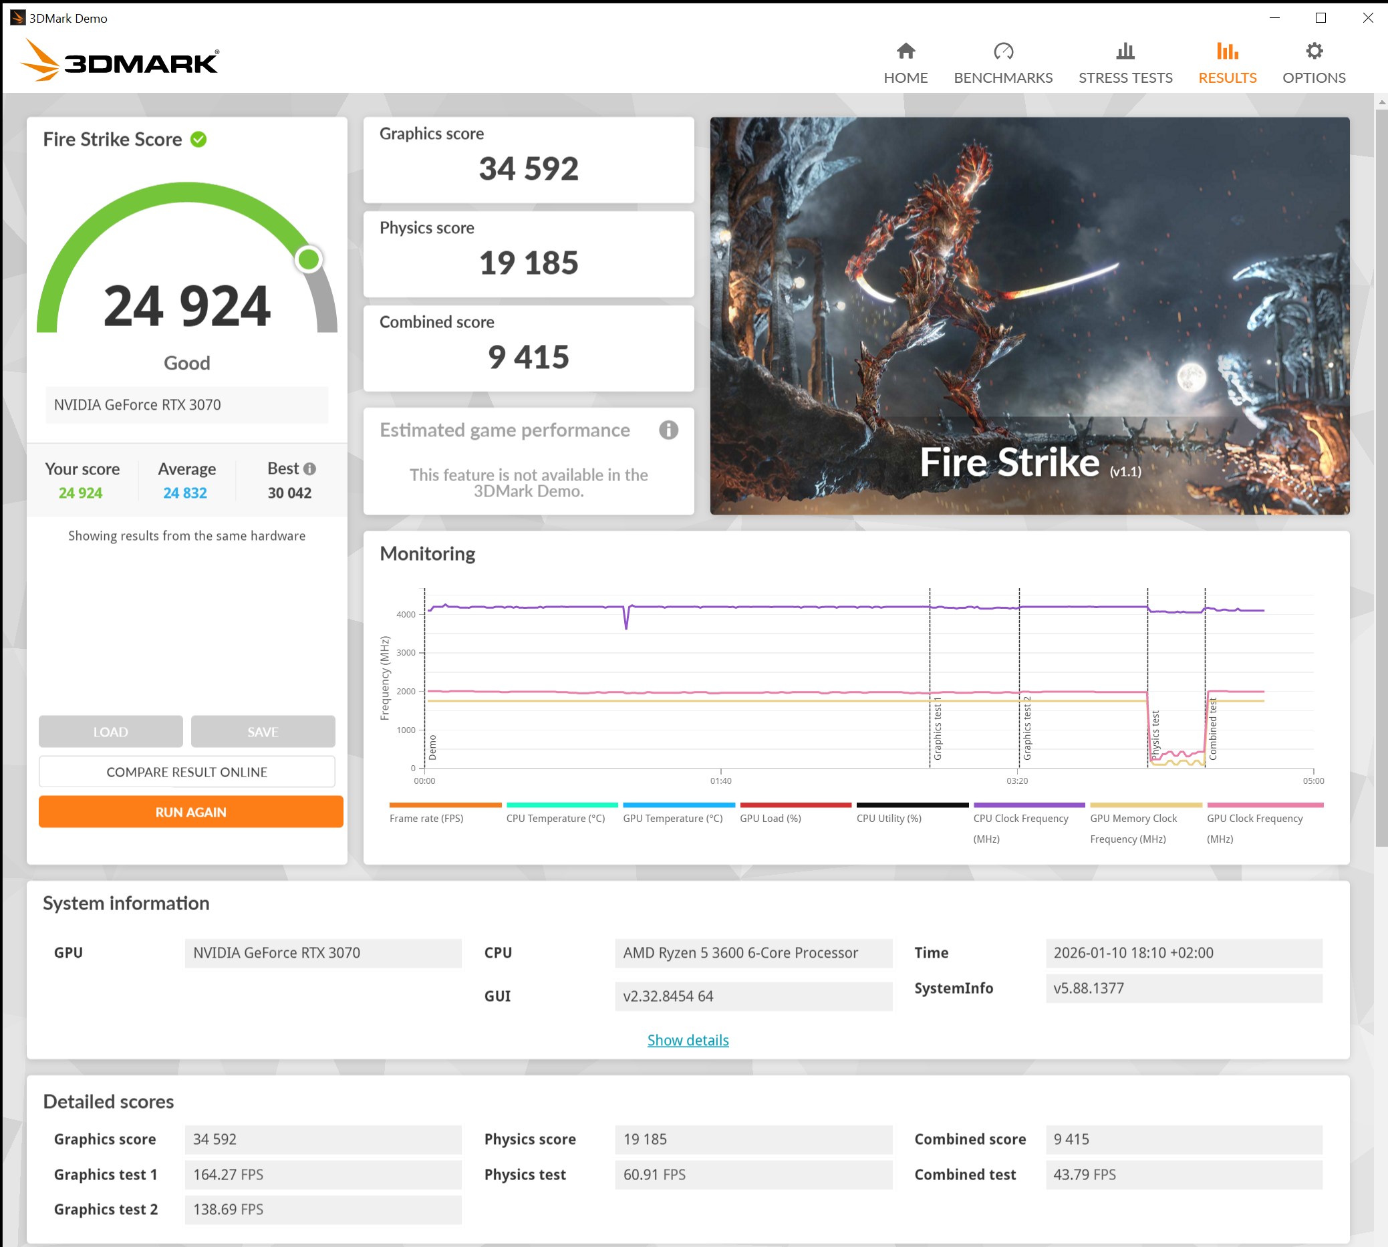Click the Options gear icon
The height and width of the screenshot is (1247, 1388).
tap(1313, 51)
